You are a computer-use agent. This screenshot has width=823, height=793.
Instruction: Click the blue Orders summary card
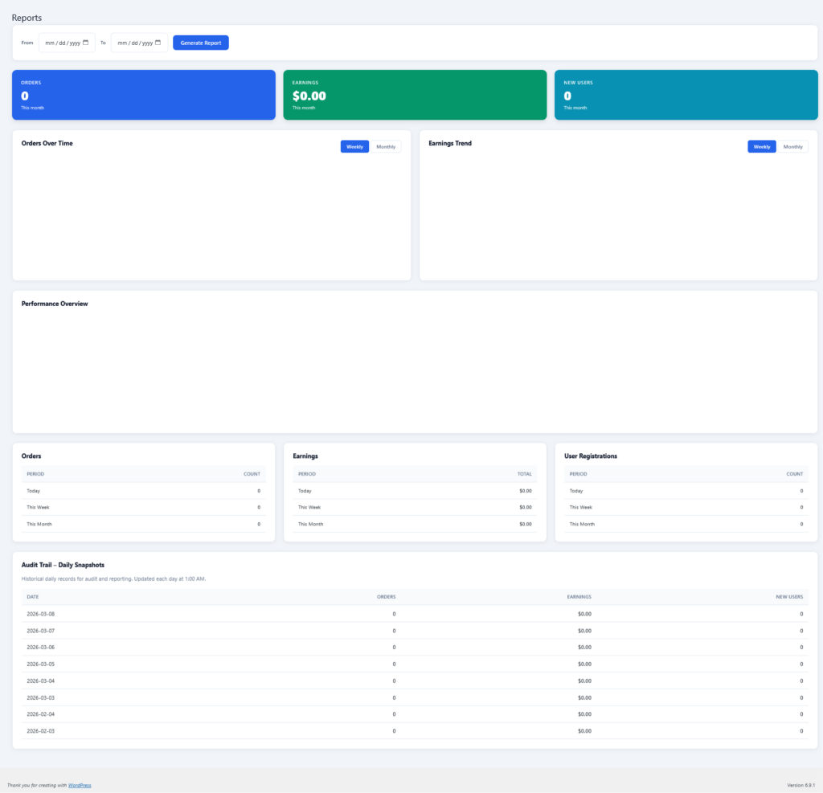click(144, 95)
